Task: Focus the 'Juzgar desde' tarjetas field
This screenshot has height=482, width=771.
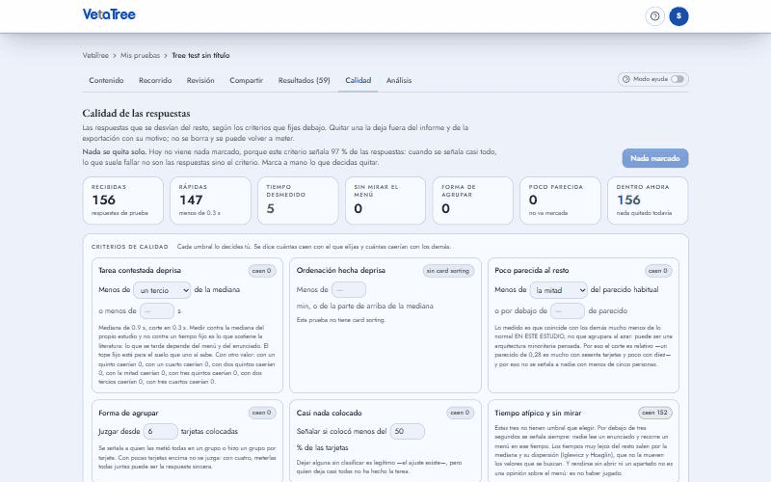Action: pyautogui.click(x=160, y=431)
